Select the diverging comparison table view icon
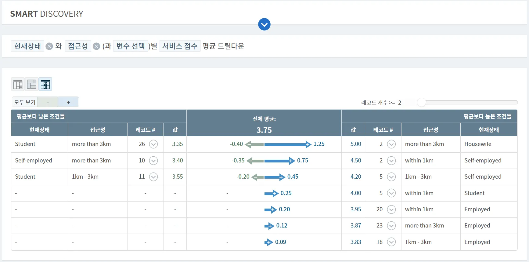The height and width of the screenshot is (262, 529). tap(45, 84)
